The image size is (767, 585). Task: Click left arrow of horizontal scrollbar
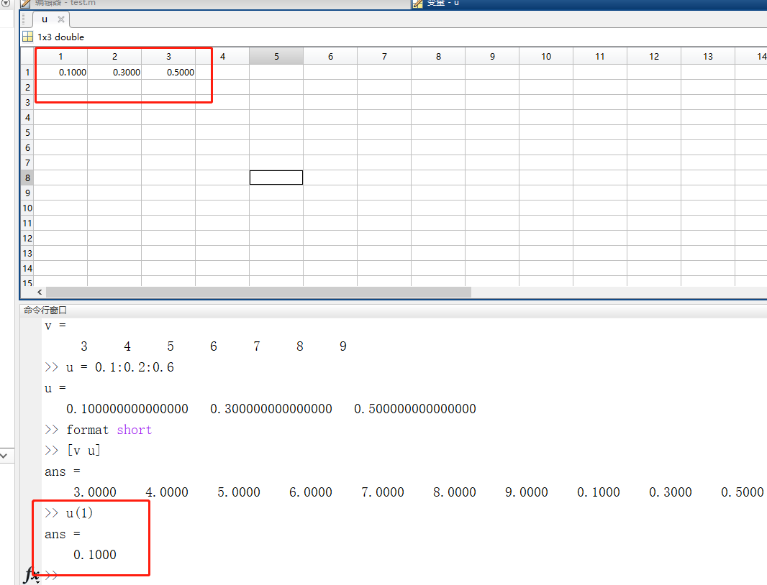click(40, 292)
